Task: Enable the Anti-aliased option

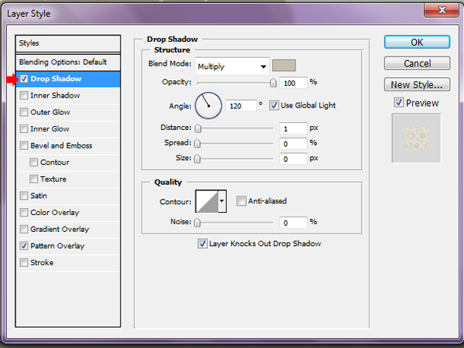Action: click(241, 201)
